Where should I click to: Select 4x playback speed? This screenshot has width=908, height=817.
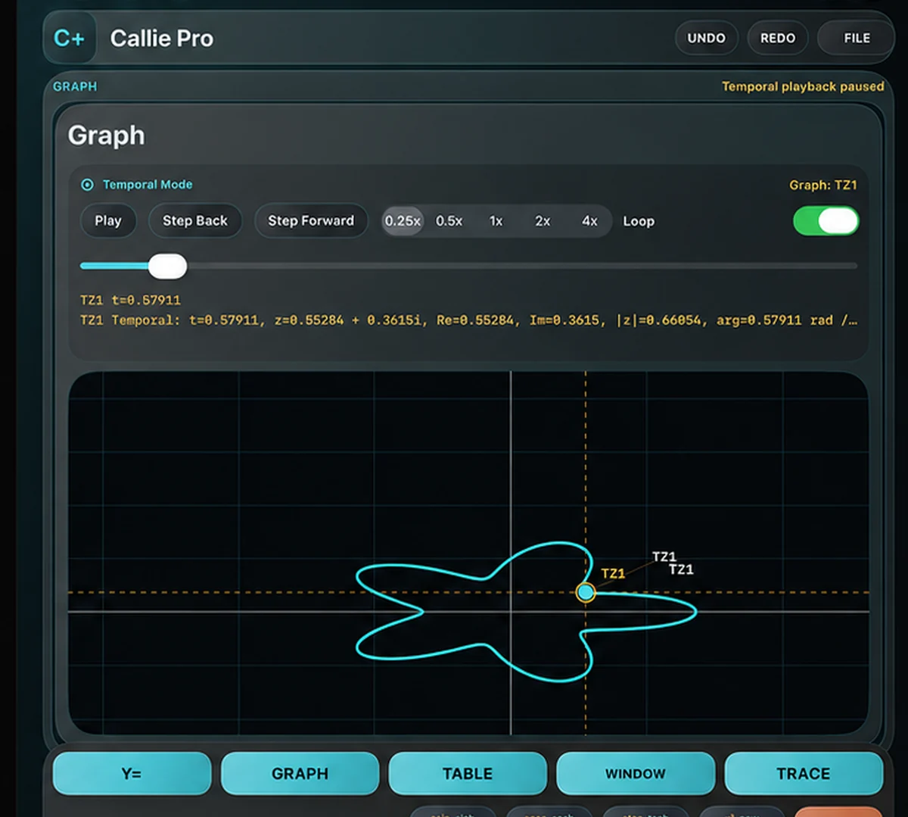589,221
